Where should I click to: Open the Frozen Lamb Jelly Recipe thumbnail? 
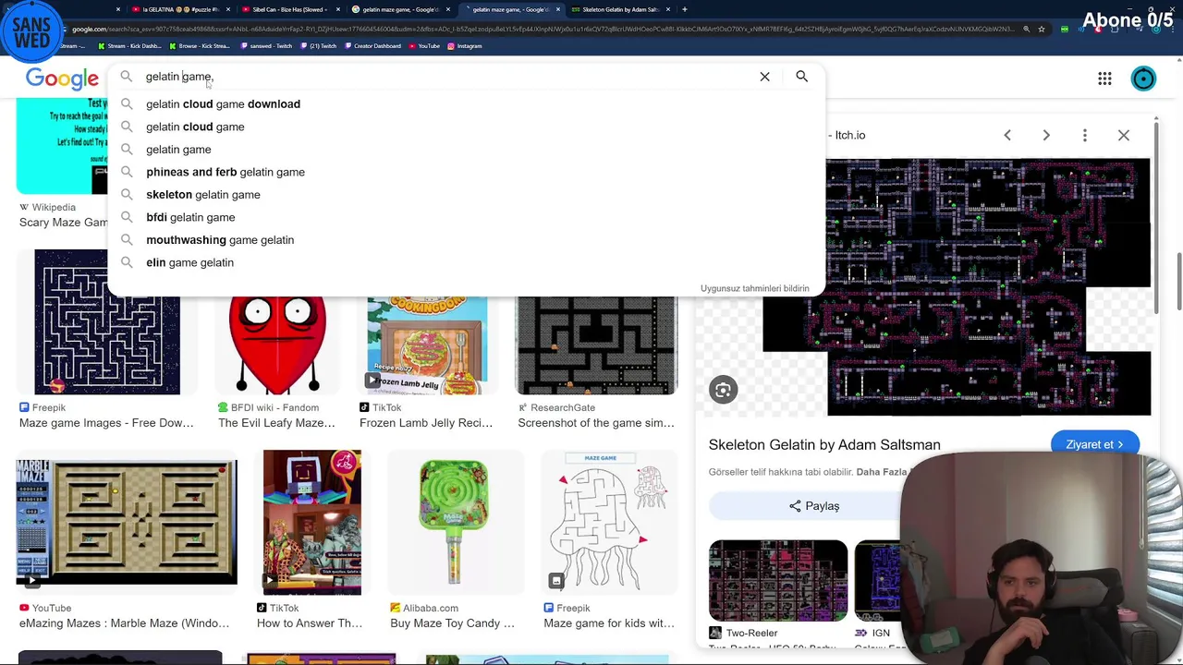tap(427, 345)
